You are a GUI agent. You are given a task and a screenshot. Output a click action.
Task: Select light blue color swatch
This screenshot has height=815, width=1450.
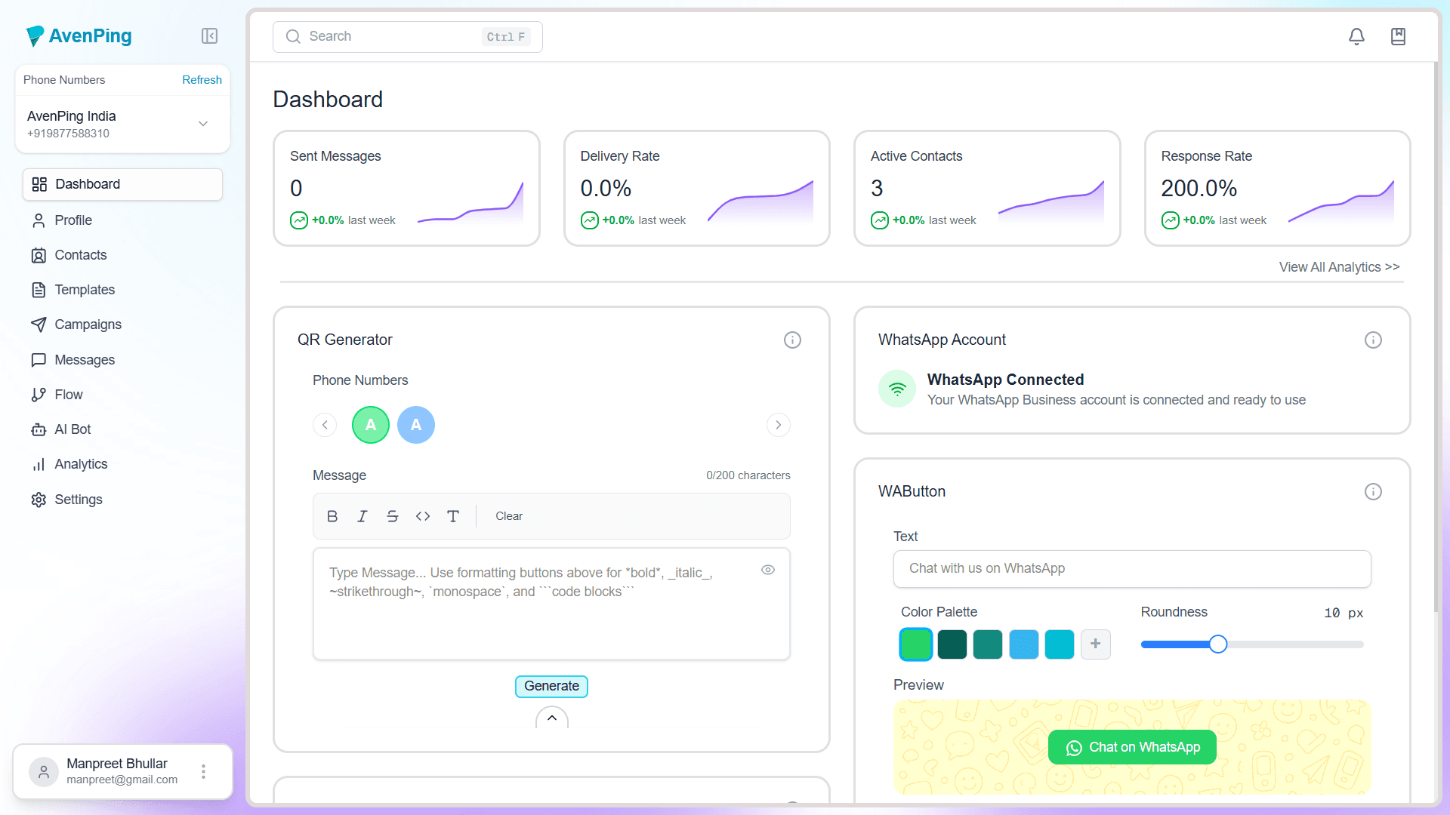pos(1024,644)
